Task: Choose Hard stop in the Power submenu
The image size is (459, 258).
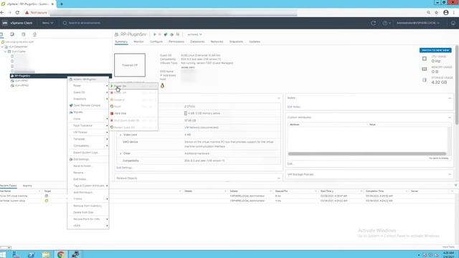Action: 133,113
